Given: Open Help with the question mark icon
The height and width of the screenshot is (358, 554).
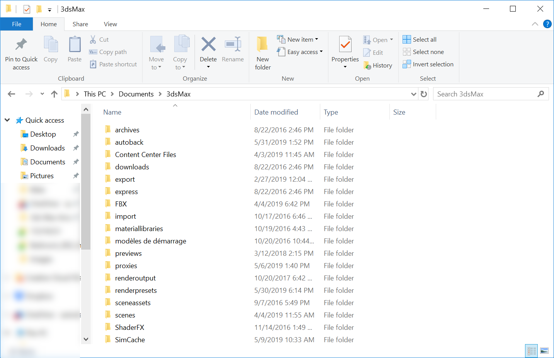Looking at the screenshot, I should coord(547,24).
